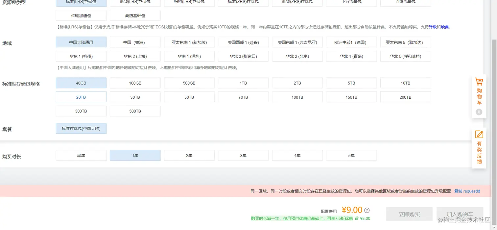497x230 pixels.
Task: Select the 传输加速包 resource package type
Action: pos(81,15)
